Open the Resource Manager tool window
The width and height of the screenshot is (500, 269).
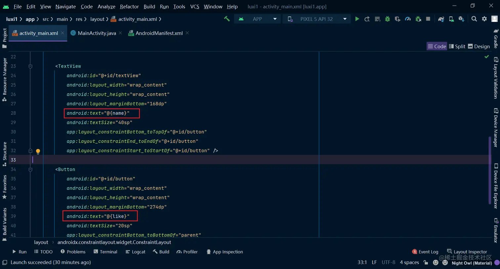[x=4, y=79]
